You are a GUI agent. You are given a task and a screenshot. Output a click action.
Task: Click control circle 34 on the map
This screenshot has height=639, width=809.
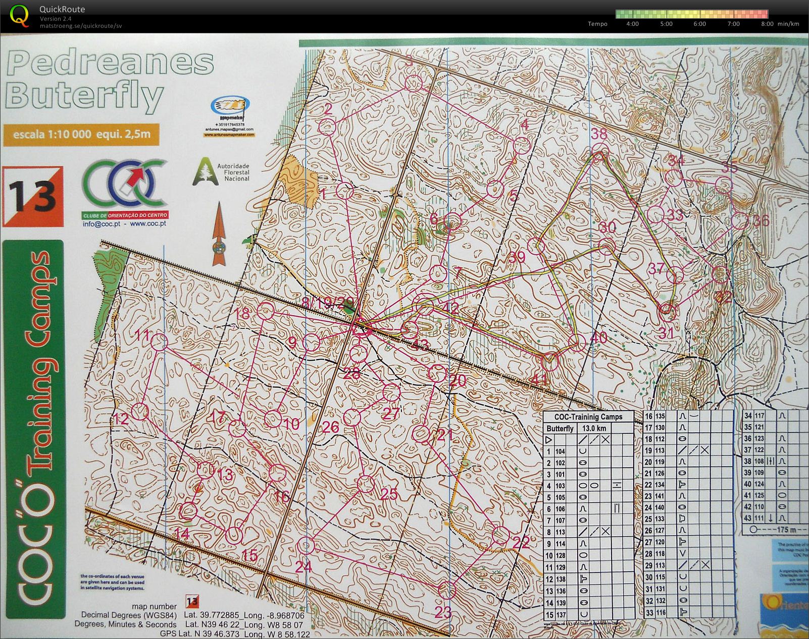pos(673,178)
